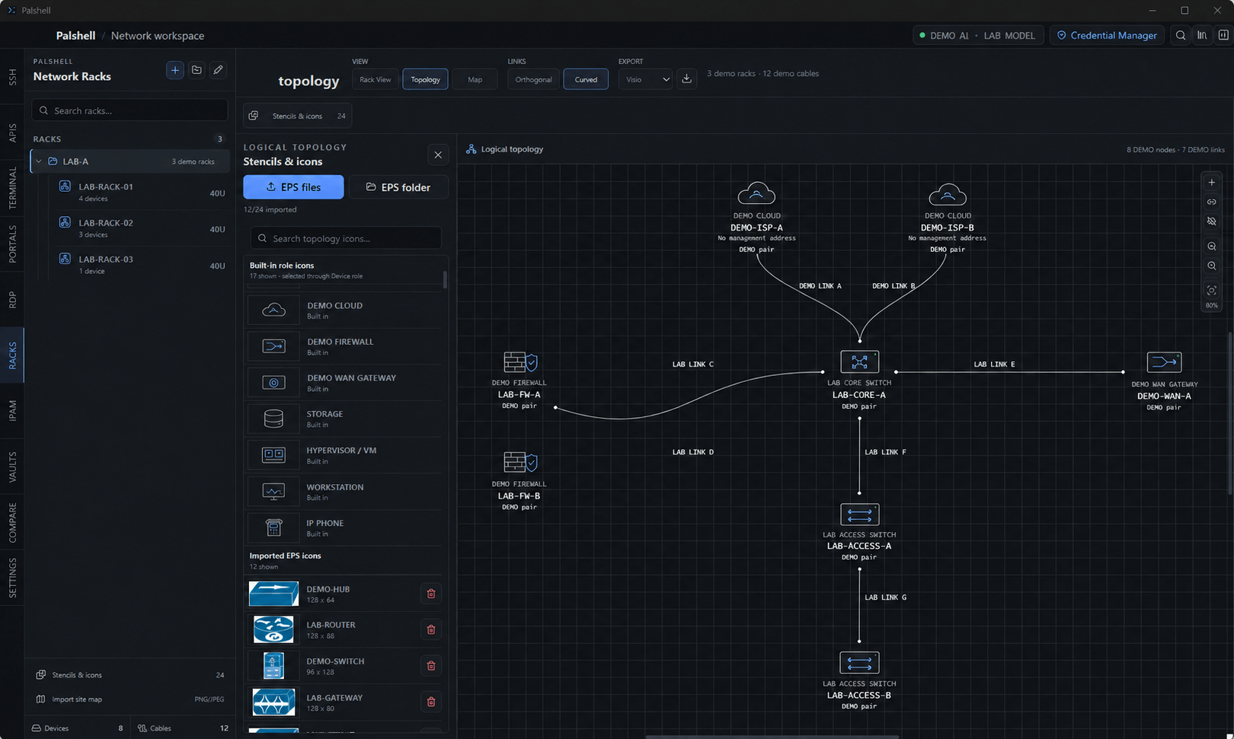
Task: Open the DEMO AI LAB MODEL selector
Action: point(978,35)
